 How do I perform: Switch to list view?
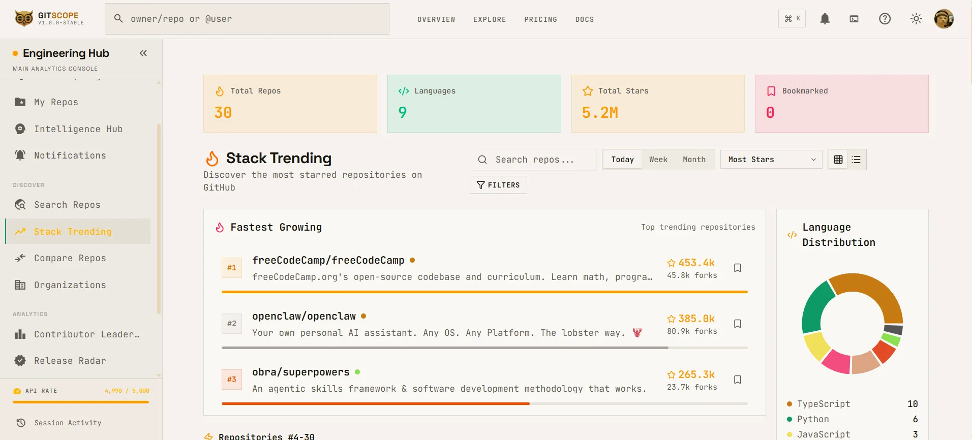pos(856,160)
